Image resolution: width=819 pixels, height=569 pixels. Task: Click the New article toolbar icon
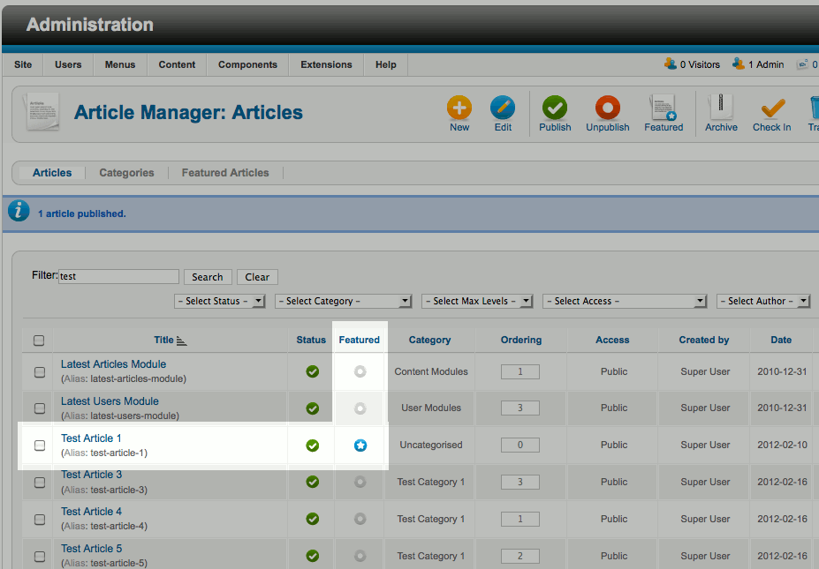(x=459, y=109)
